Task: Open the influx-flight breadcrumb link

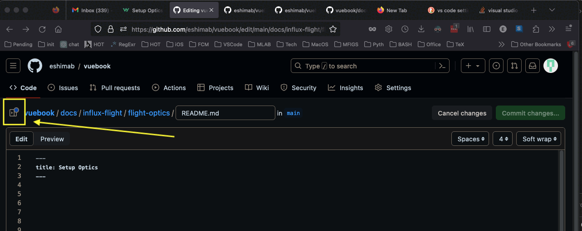Action: pyautogui.click(x=103, y=113)
